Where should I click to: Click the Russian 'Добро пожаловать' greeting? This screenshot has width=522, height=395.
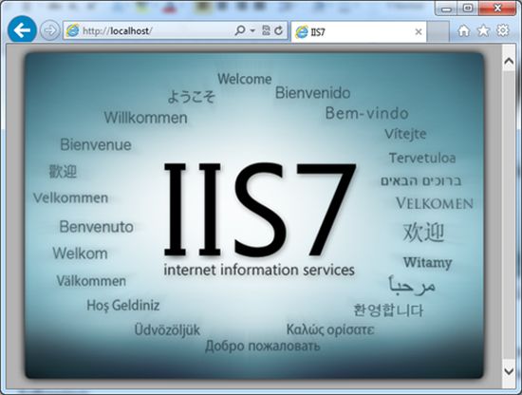pyautogui.click(x=263, y=346)
